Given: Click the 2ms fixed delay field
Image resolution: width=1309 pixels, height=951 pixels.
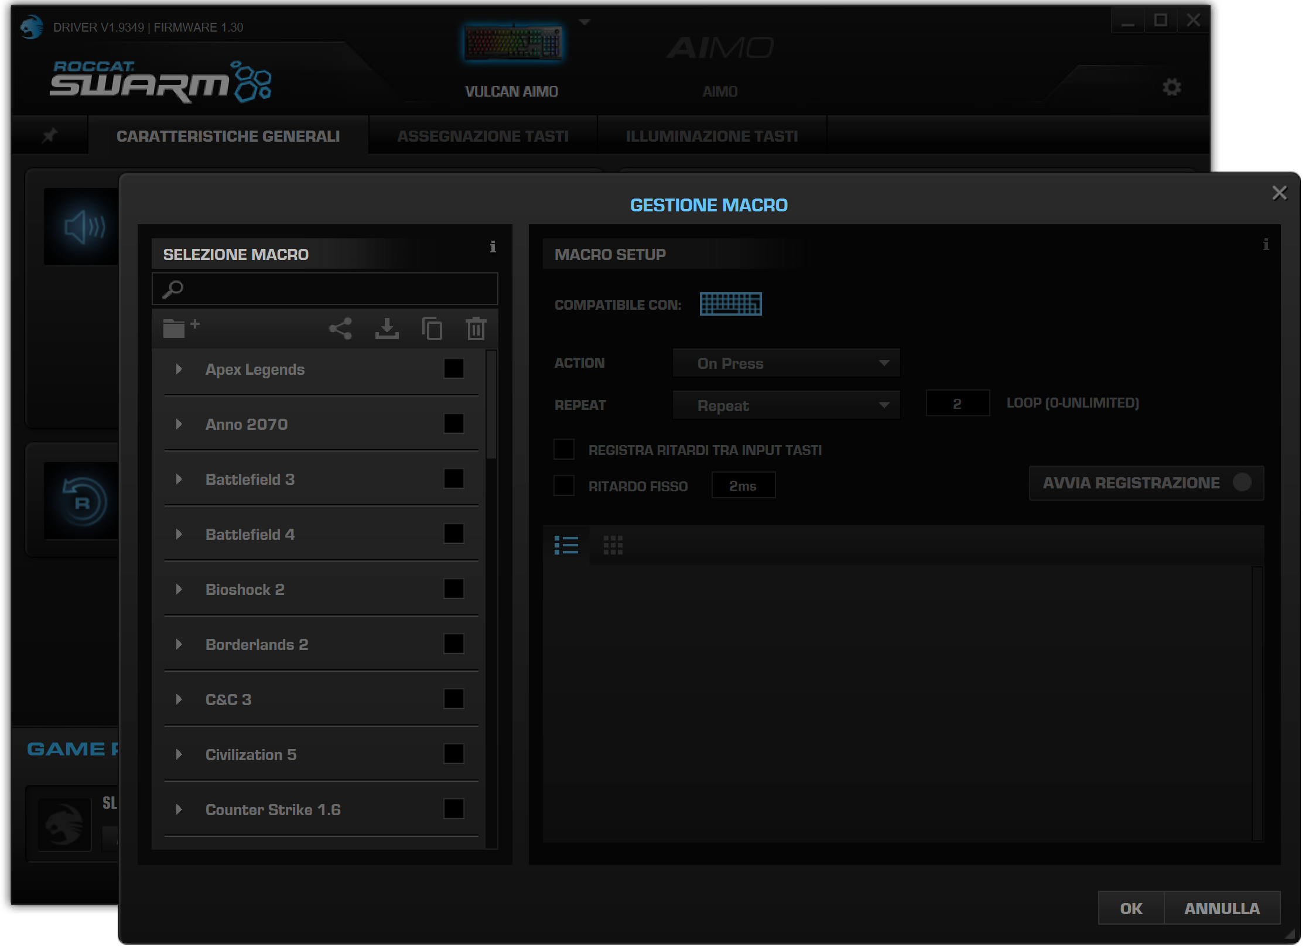Looking at the screenshot, I should click(x=744, y=485).
